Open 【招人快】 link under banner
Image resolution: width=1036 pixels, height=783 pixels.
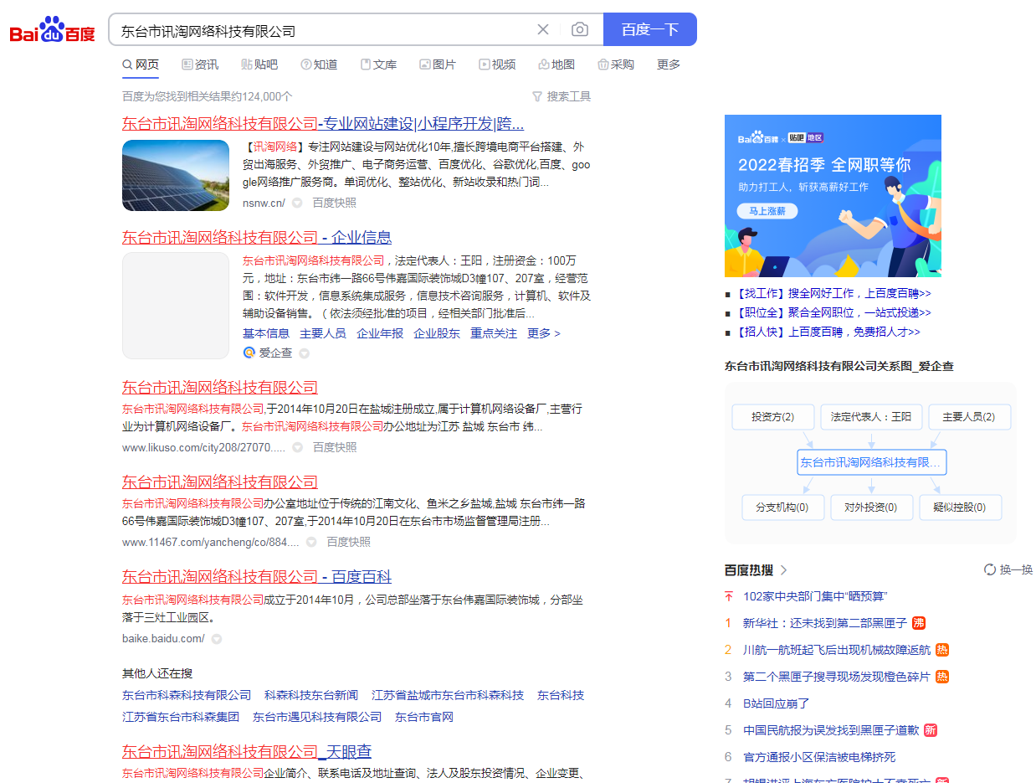coord(827,332)
